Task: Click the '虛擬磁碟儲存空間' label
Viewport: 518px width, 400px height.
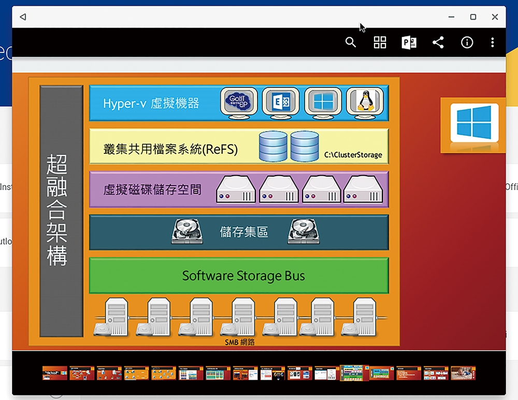Action: pyautogui.click(x=152, y=190)
